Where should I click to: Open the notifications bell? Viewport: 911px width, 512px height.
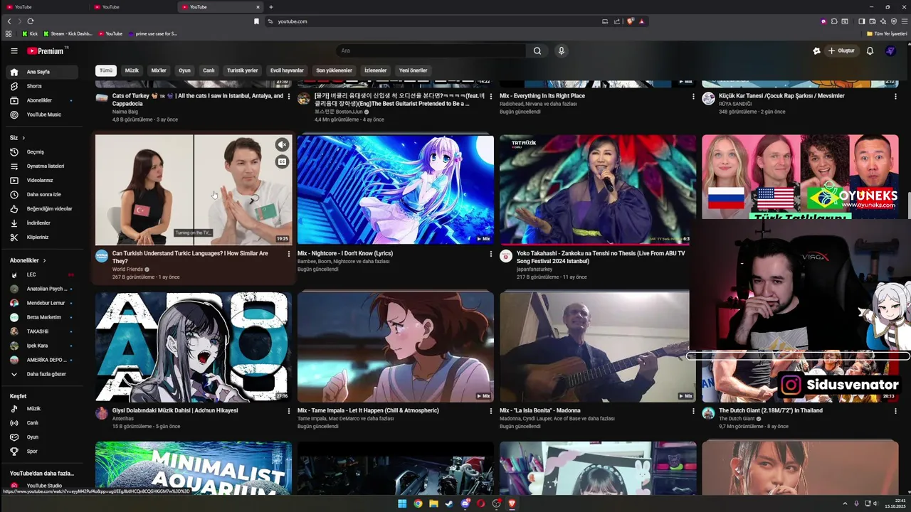click(x=870, y=50)
